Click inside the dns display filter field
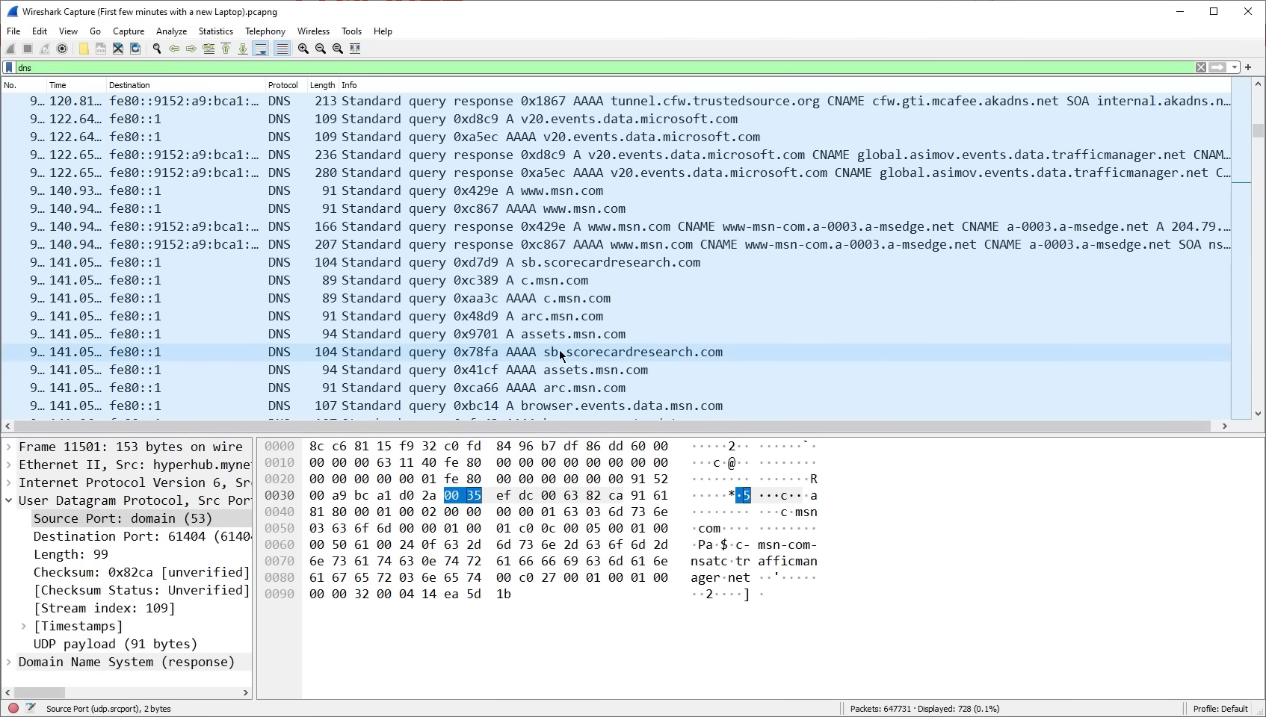The height and width of the screenshot is (717, 1266). [604, 67]
